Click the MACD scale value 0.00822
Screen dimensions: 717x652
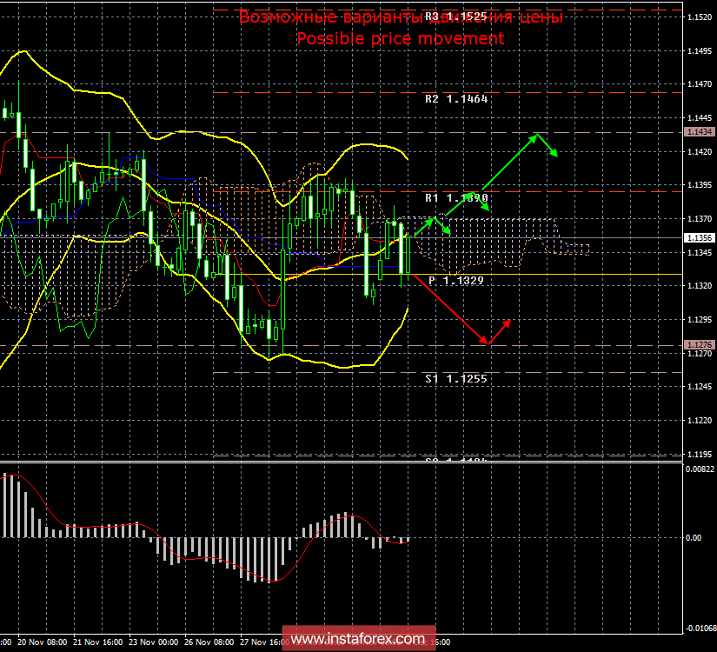point(700,469)
